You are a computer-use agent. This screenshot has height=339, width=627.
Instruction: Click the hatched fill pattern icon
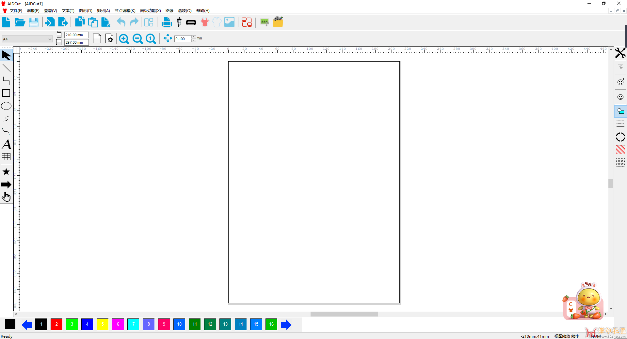[x=620, y=150]
